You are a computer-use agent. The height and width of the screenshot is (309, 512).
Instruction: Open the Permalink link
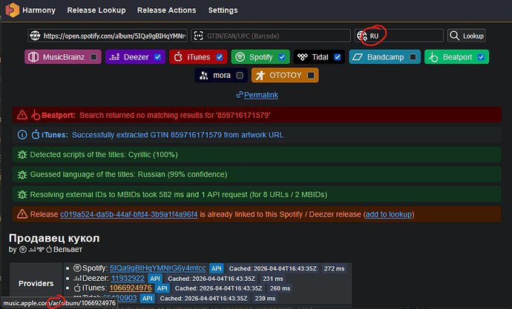click(x=261, y=95)
